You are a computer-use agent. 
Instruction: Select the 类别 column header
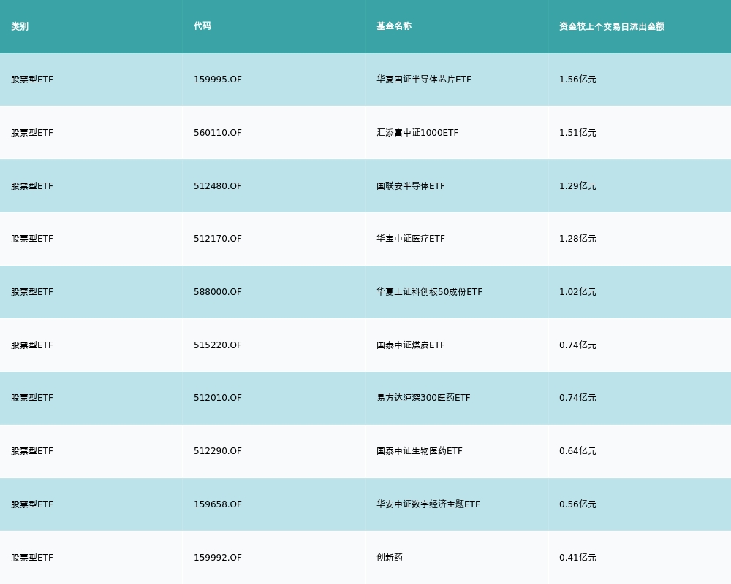[20, 26]
